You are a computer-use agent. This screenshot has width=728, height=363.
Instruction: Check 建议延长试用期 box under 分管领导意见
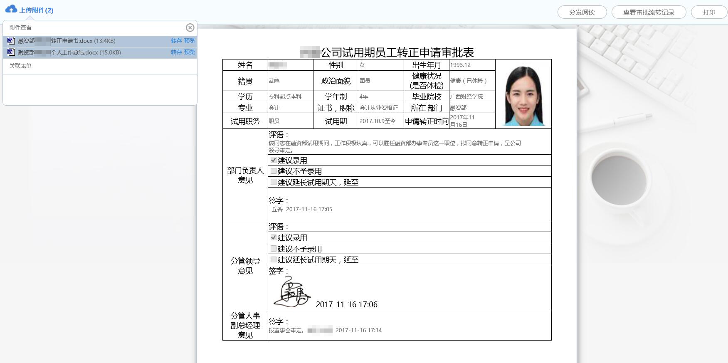point(274,259)
